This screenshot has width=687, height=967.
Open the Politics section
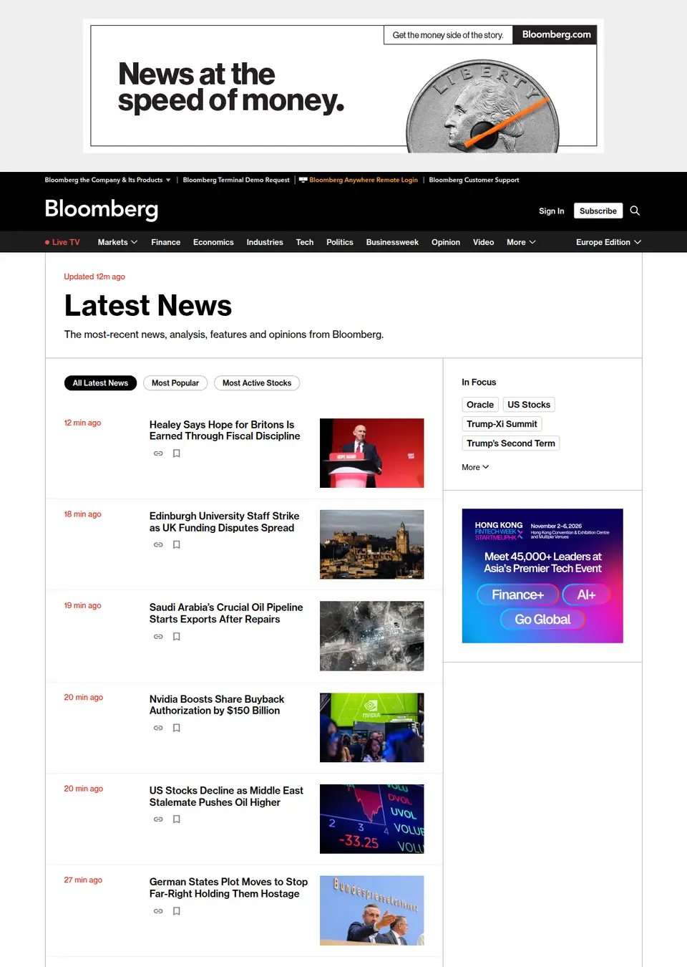coord(340,242)
